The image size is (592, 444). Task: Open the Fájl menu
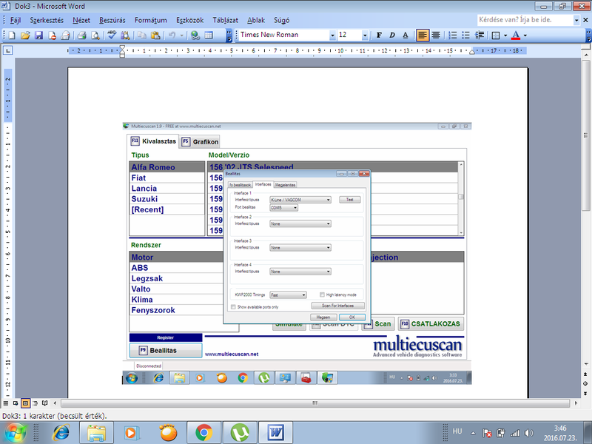click(15, 21)
